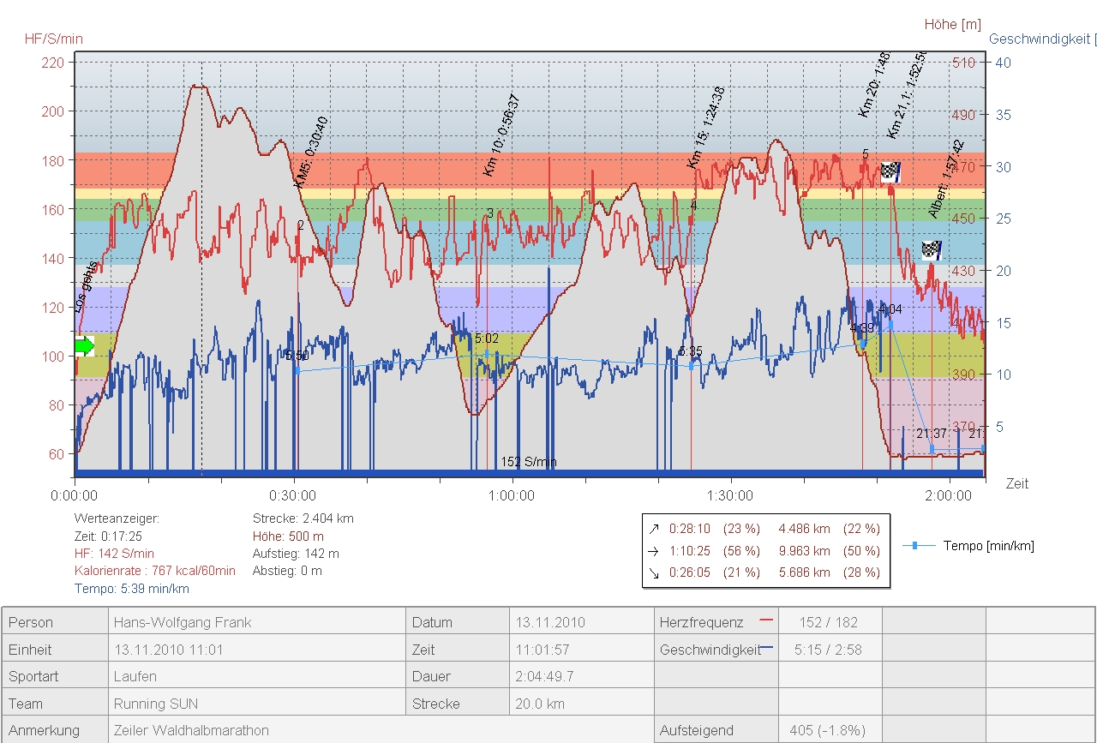Click the downhill arrow in the stats box
Viewport: 1097px width, 743px height.
(x=656, y=572)
